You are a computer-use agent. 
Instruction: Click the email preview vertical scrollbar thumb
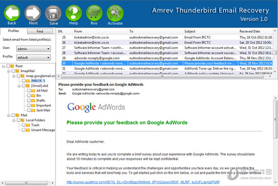pyautogui.click(x=275, y=119)
